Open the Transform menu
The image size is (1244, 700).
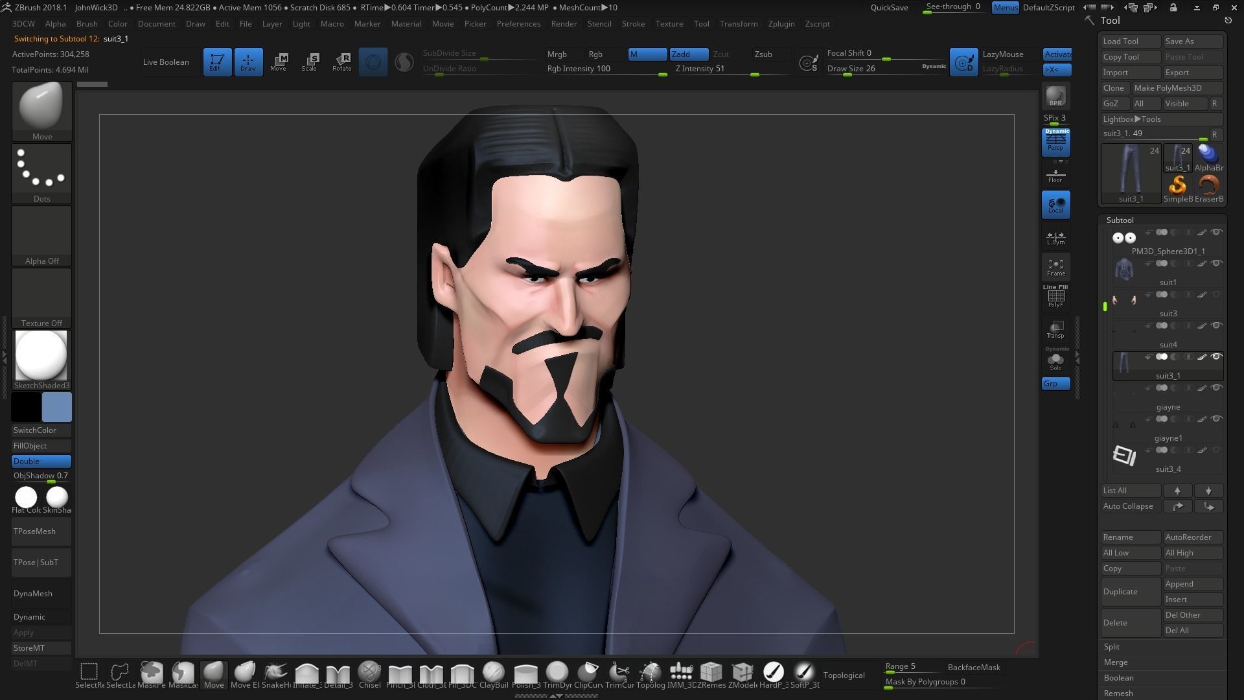point(739,24)
